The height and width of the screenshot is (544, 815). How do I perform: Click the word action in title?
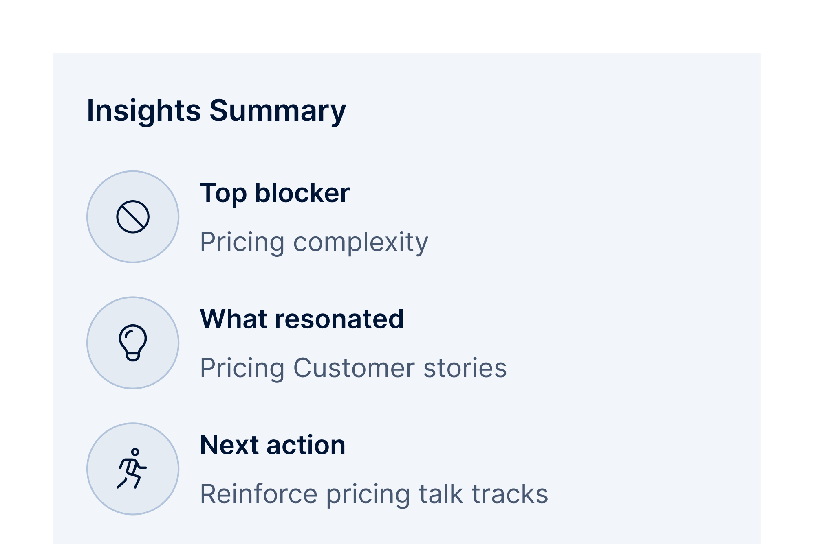pos(306,445)
